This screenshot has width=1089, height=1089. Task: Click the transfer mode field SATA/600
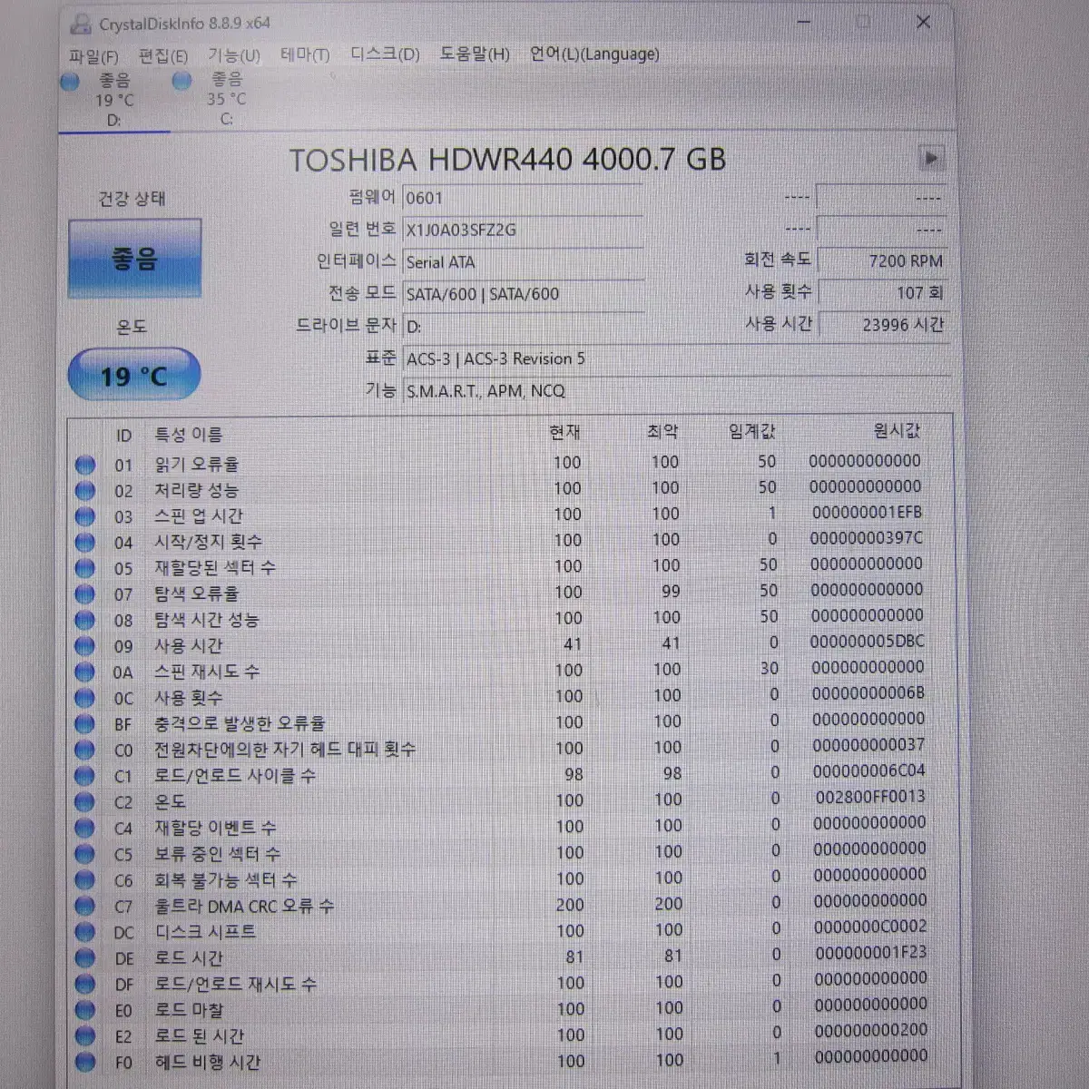pyautogui.click(x=523, y=294)
